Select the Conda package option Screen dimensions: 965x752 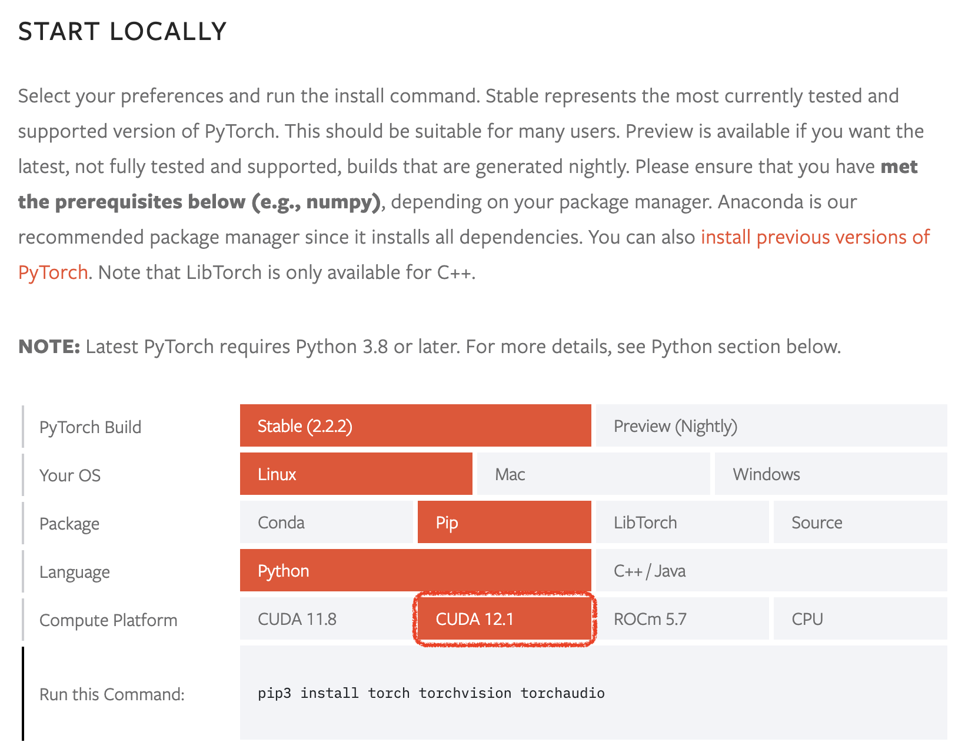[327, 522]
